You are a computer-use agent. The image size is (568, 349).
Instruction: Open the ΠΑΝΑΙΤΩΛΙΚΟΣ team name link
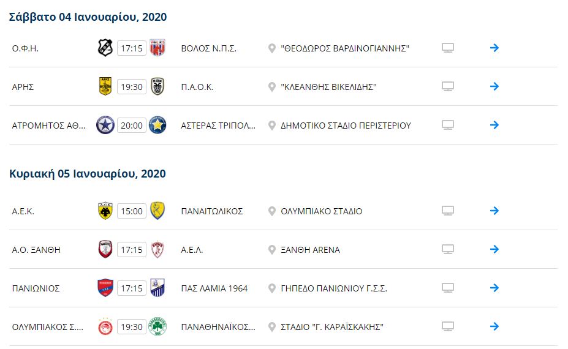(212, 211)
